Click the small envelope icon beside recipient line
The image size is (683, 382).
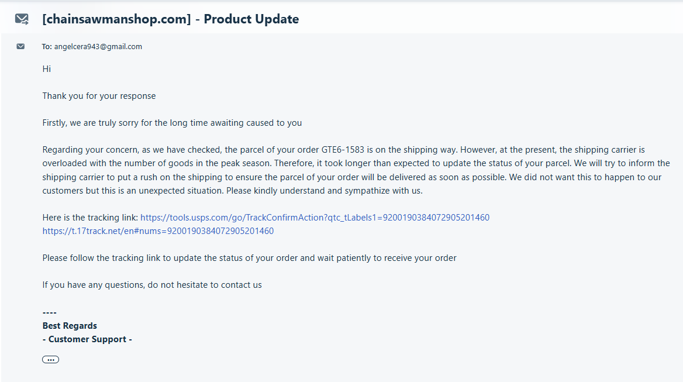20,47
